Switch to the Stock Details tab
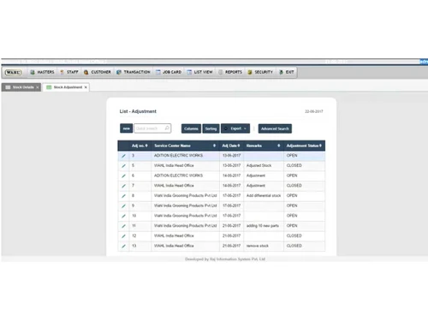Screen dimensions: 428x321 click(21, 87)
